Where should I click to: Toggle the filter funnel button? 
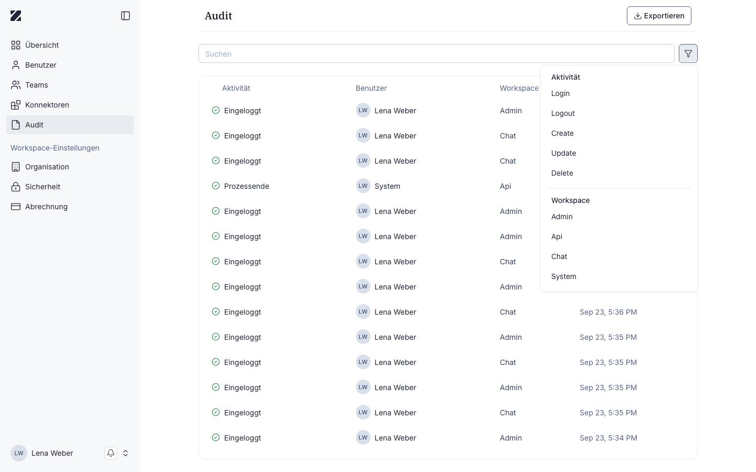point(688,53)
